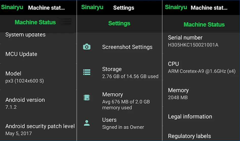Image resolution: width=240 pixels, height=141 pixels.
Task: Open Users signed in as Owner
Action: [x=119, y=123]
